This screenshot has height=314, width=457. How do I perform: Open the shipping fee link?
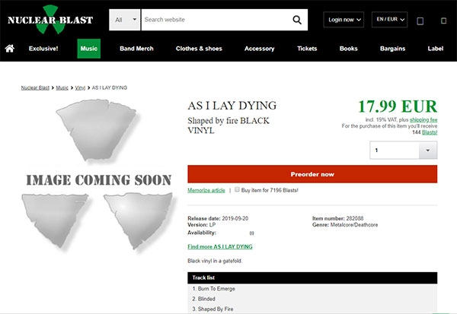click(423, 119)
